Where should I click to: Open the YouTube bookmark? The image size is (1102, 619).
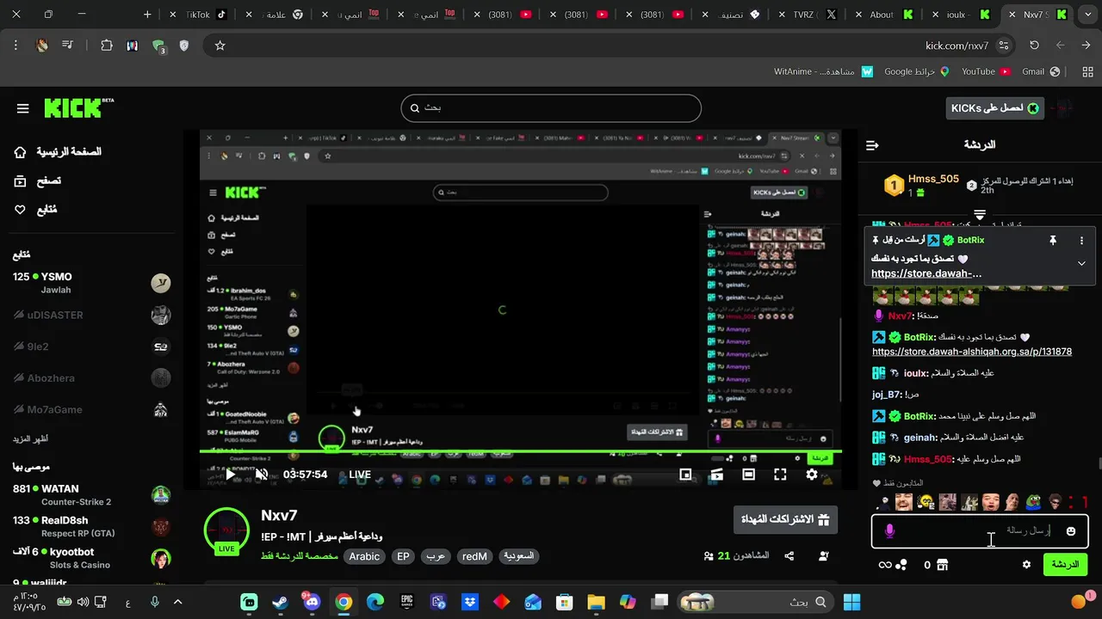986,71
